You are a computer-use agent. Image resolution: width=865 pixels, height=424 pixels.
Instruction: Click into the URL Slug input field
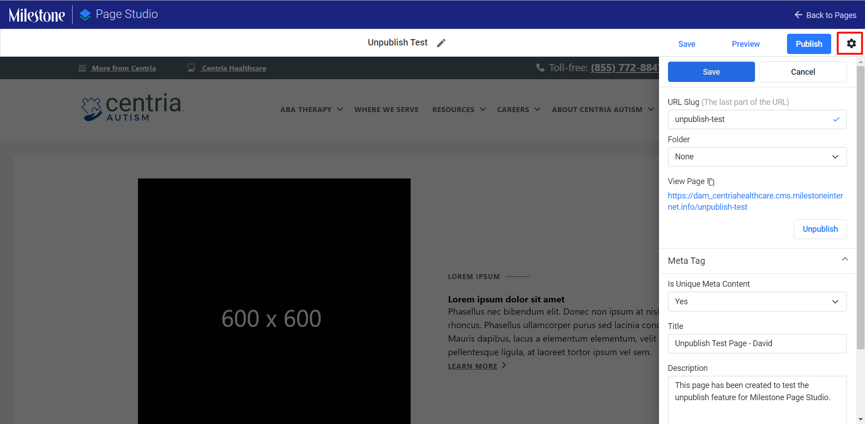click(757, 119)
